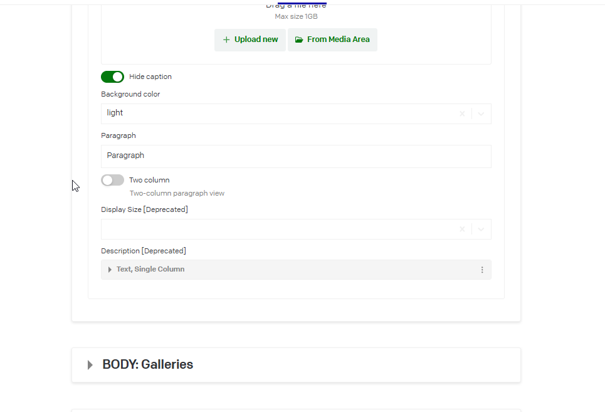Open the Display Size dropdown chevron
Screen dimensions: 605x412
coord(481,230)
